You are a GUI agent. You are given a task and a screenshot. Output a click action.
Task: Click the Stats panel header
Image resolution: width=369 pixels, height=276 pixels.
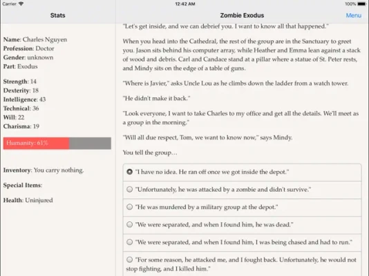57,15
